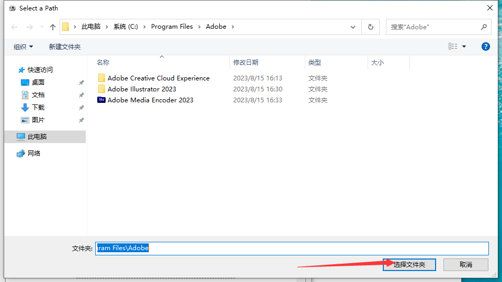502x282 pixels.
Task: Open the view options dropdown arrow
Action: click(464, 46)
